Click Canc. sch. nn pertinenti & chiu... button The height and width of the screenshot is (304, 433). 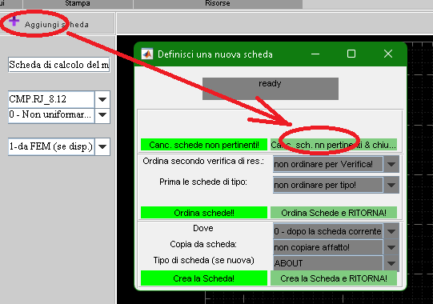click(x=334, y=145)
